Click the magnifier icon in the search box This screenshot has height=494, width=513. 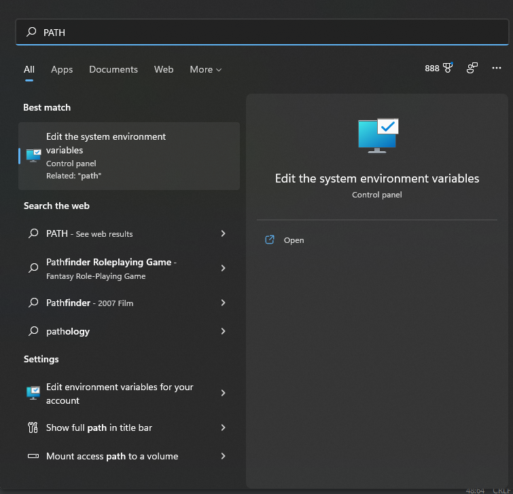[31, 32]
